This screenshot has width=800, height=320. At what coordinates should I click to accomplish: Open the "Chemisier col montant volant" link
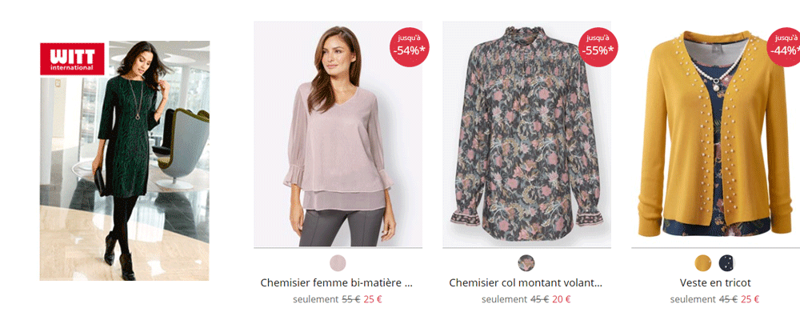point(526,282)
